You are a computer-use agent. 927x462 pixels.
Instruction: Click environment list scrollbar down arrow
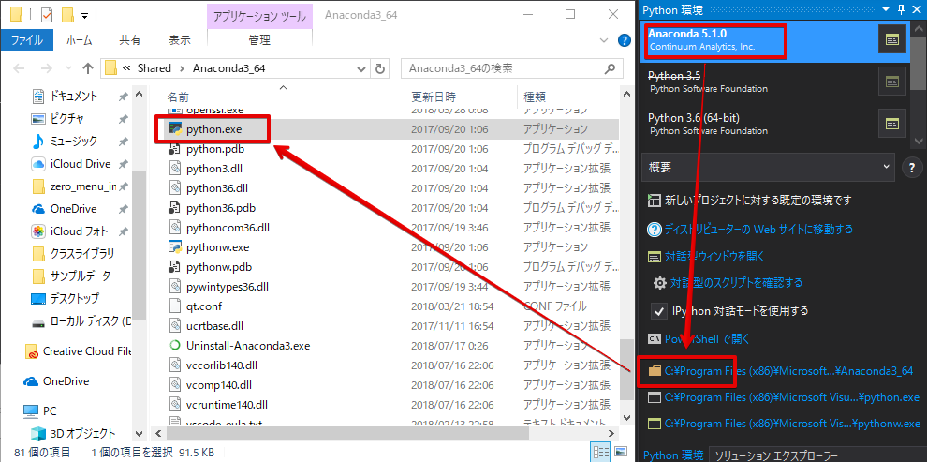[x=919, y=141]
